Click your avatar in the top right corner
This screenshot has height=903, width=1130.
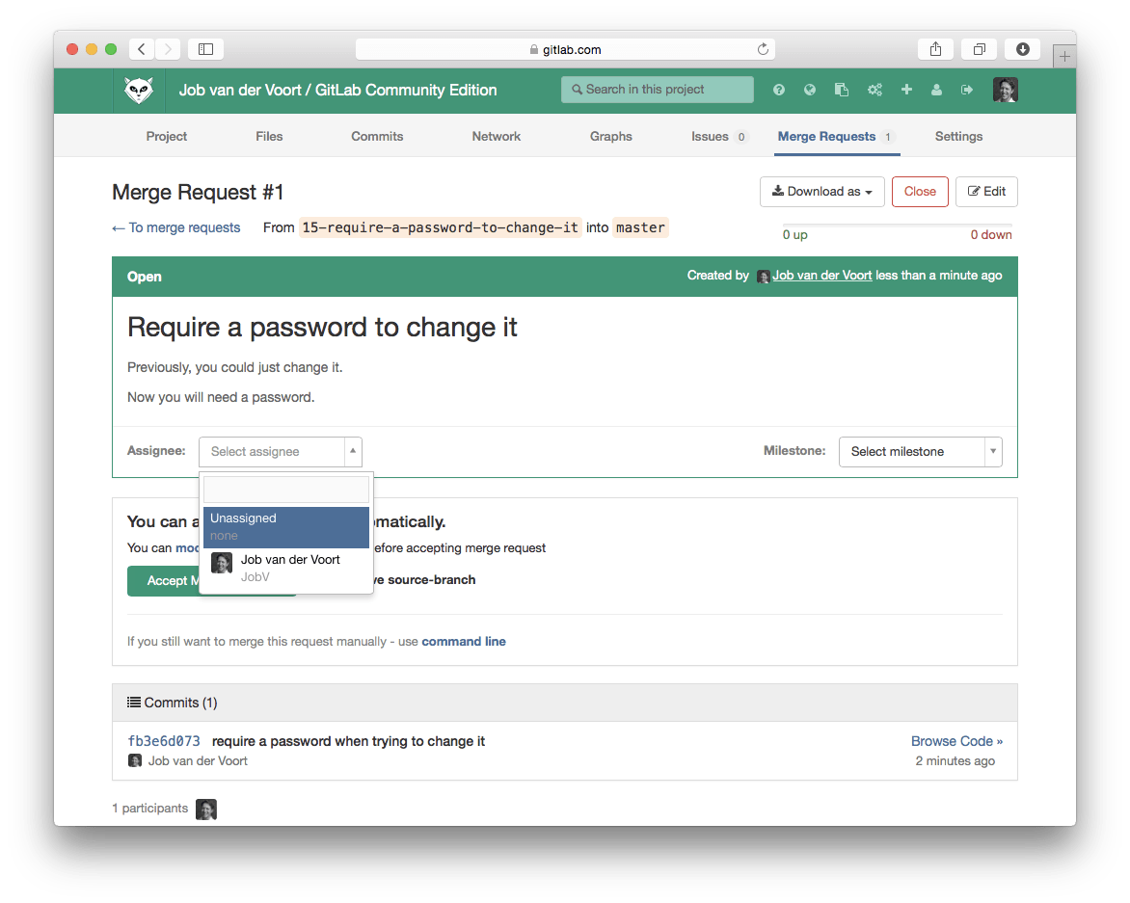pyautogui.click(x=1005, y=90)
